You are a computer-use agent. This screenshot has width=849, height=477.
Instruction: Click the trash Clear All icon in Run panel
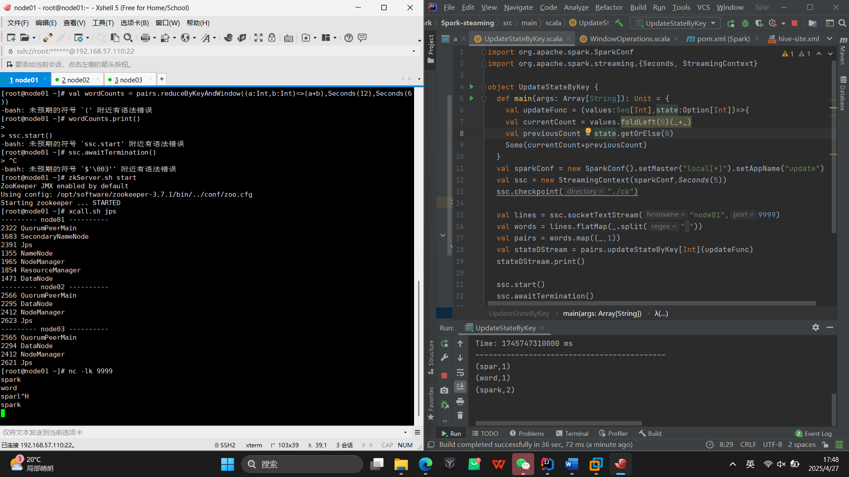(460, 415)
